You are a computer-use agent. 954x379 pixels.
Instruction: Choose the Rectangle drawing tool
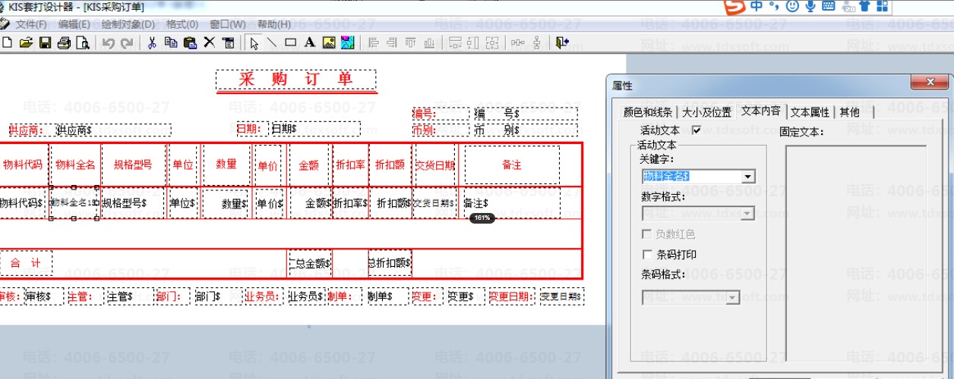pos(290,43)
